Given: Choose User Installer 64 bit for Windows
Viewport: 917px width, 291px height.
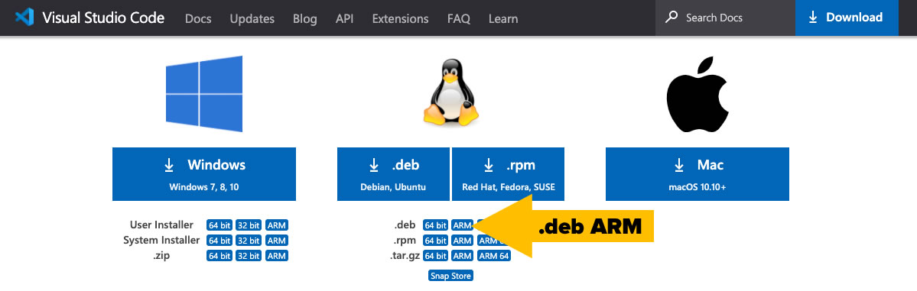Looking at the screenshot, I should (219, 225).
